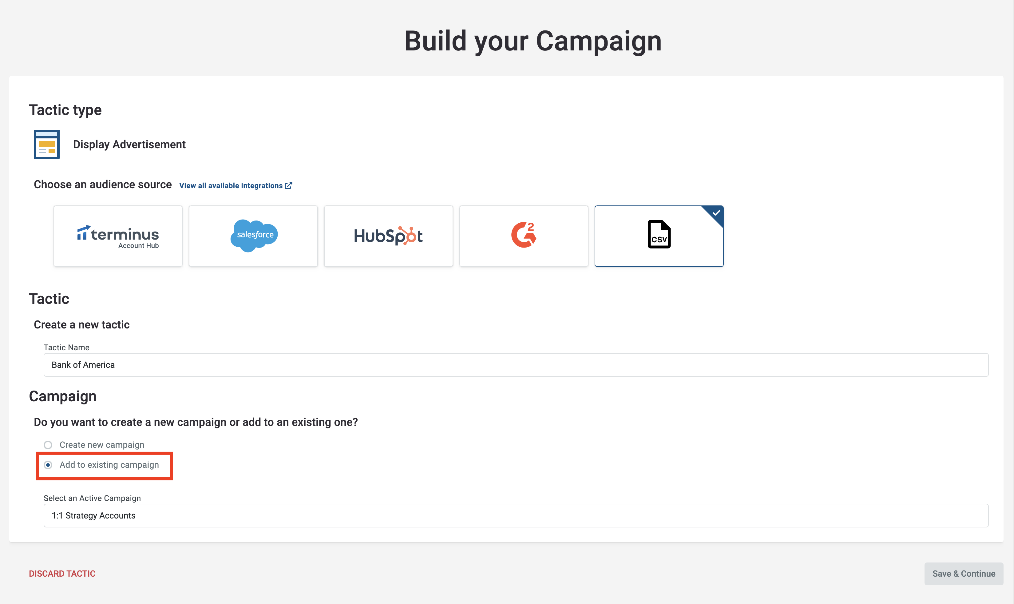
Task: Click the CSV file audience source
Action: coord(659,236)
